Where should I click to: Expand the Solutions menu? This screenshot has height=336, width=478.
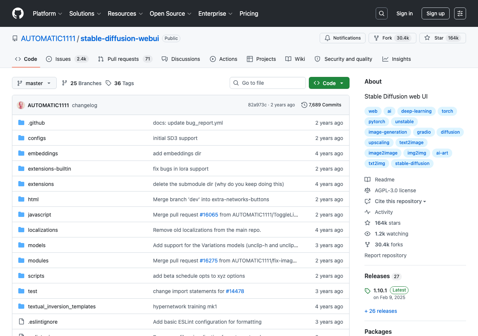(x=85, y=13)
